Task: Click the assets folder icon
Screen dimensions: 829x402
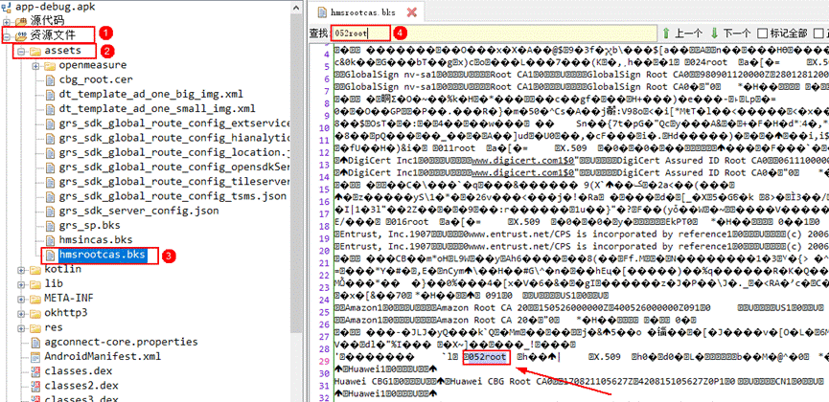Action: coord(35,51)
